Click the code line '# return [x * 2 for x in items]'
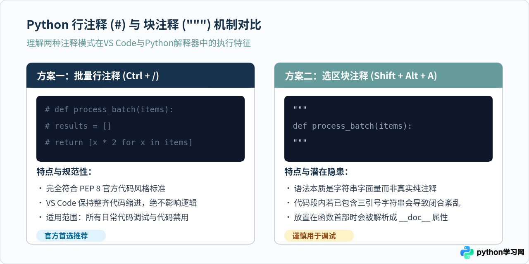The image size is (529, 264). pyautogui.click(x=119, y=142)
